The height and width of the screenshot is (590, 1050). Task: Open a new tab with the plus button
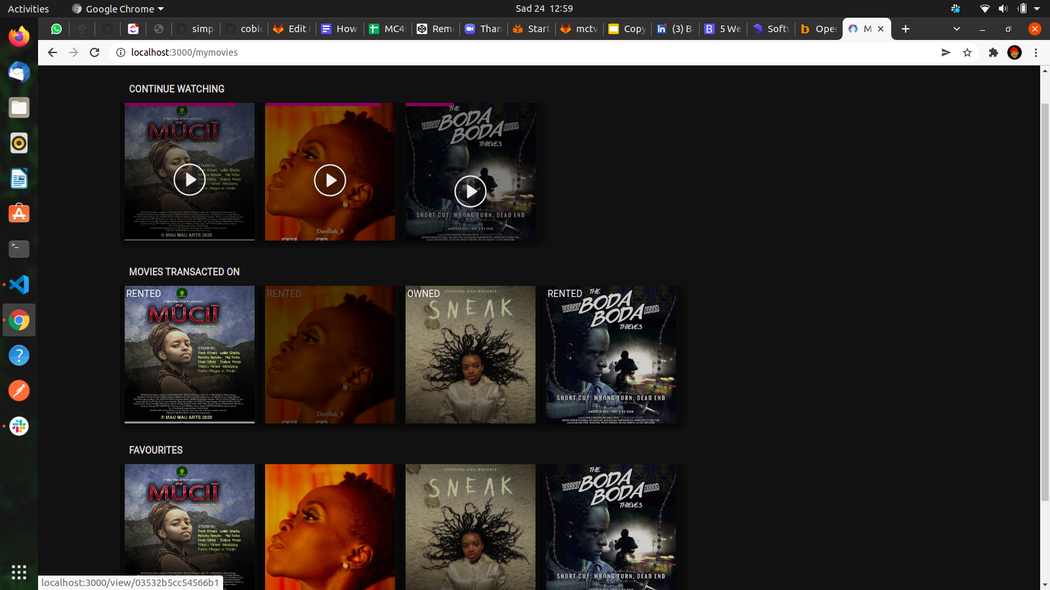906,29
